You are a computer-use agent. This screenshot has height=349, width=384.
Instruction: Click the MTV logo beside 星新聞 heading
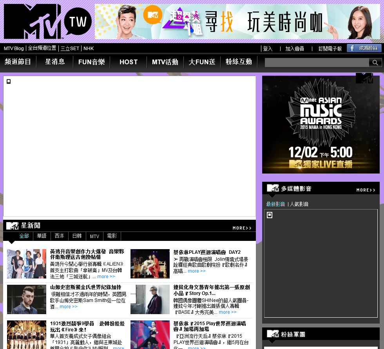pyautogui.click(x=12, y=226)
